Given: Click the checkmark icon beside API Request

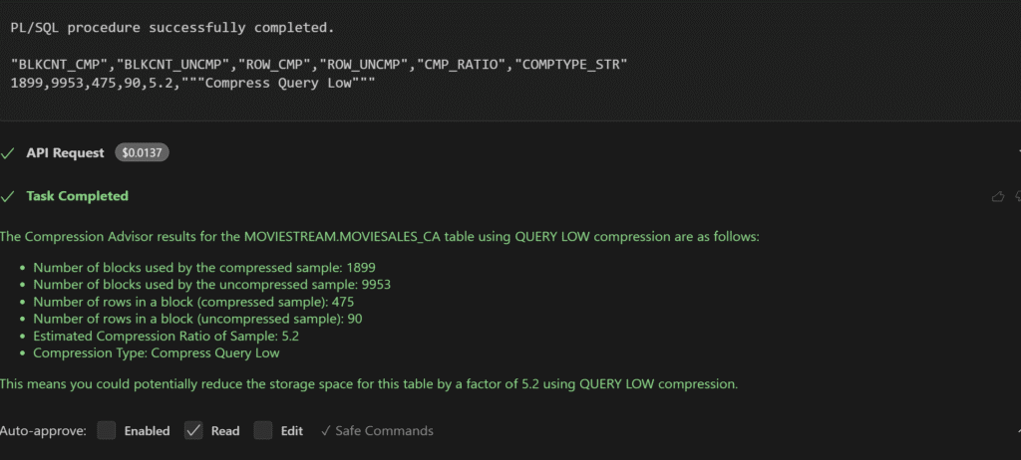Looking at the screenshot, I should click(8, 152).
